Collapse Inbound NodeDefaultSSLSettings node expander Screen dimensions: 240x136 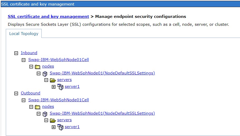click(x=39, y=73)
